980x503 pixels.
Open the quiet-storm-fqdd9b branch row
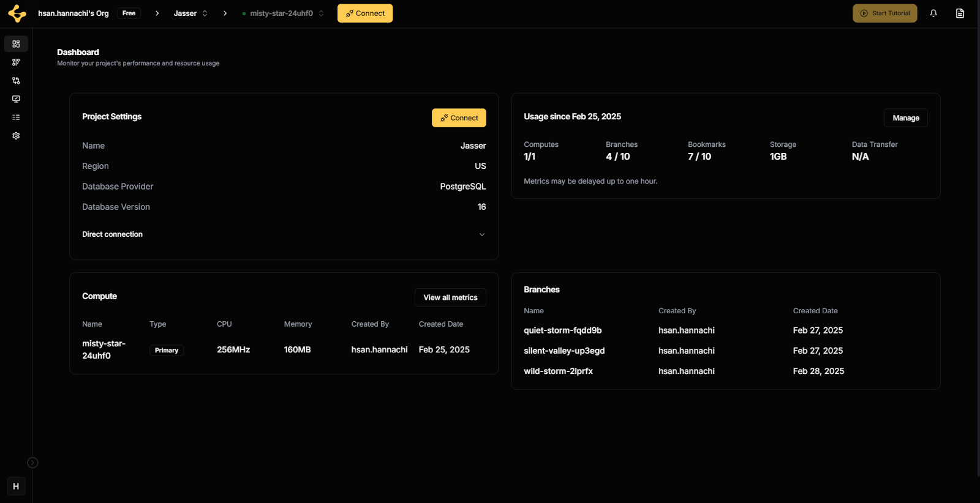(562, 330)
